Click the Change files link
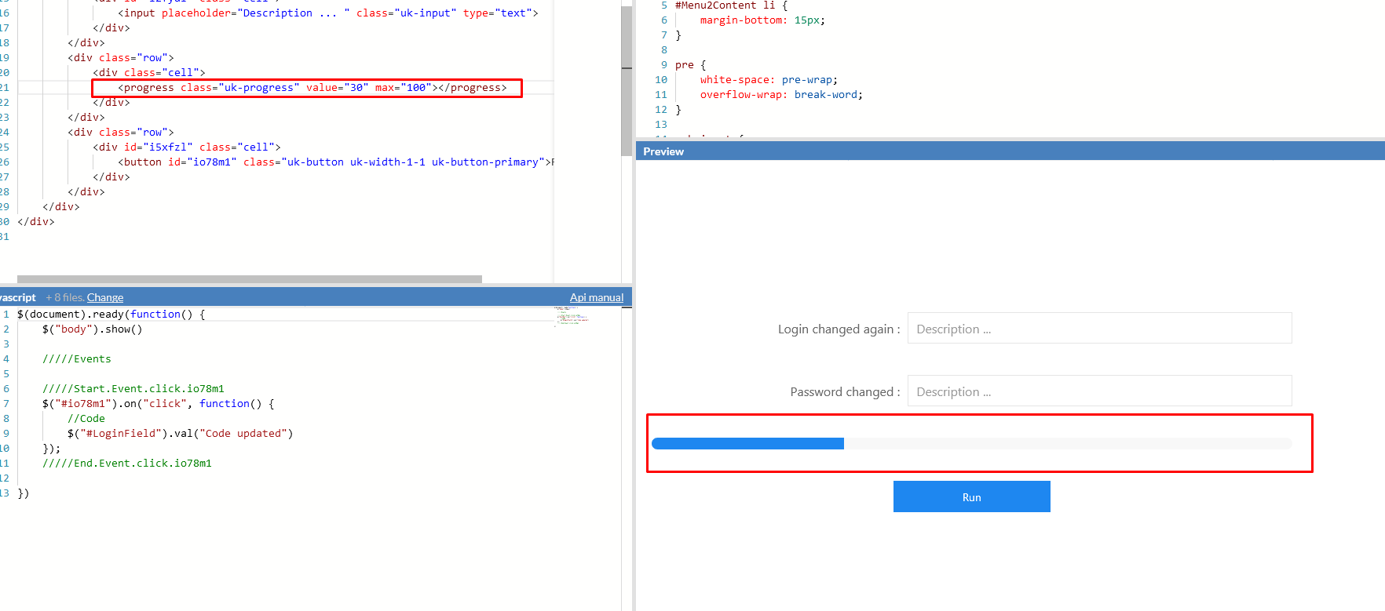1385x611 pixels. coord(105,297)
